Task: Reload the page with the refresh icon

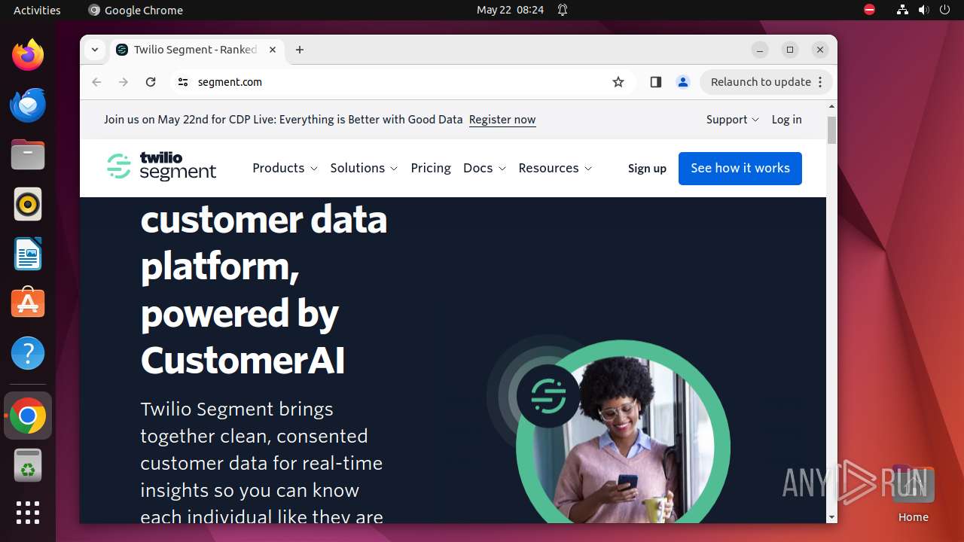Action: pos(151,82)
